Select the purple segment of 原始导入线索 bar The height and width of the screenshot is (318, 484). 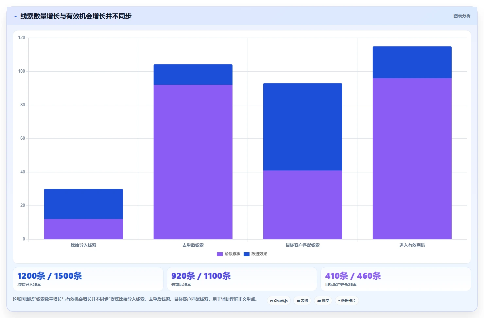click(x=83, y=229)
